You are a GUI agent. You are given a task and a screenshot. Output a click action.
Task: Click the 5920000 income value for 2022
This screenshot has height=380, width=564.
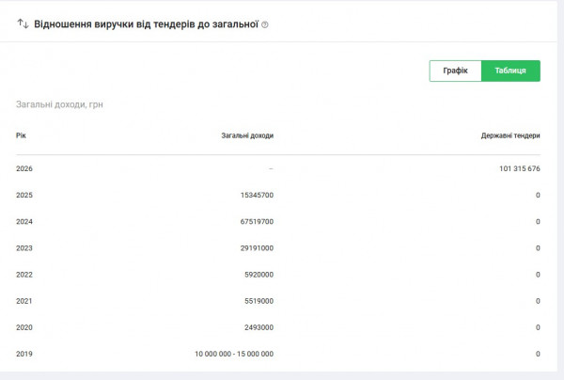(x=259, y=275)
